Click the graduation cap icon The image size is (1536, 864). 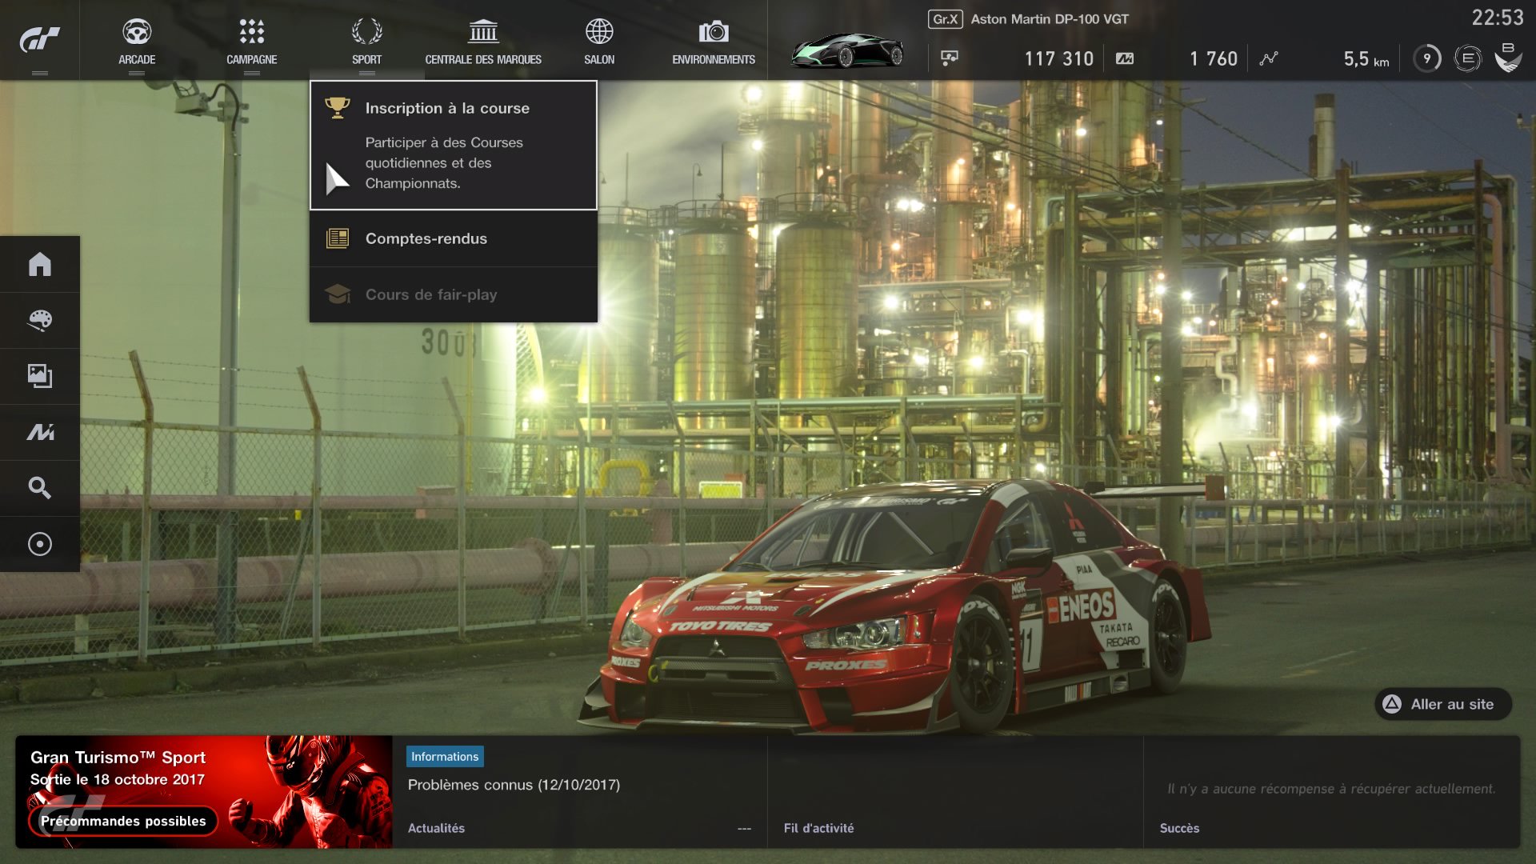[338, 294]
